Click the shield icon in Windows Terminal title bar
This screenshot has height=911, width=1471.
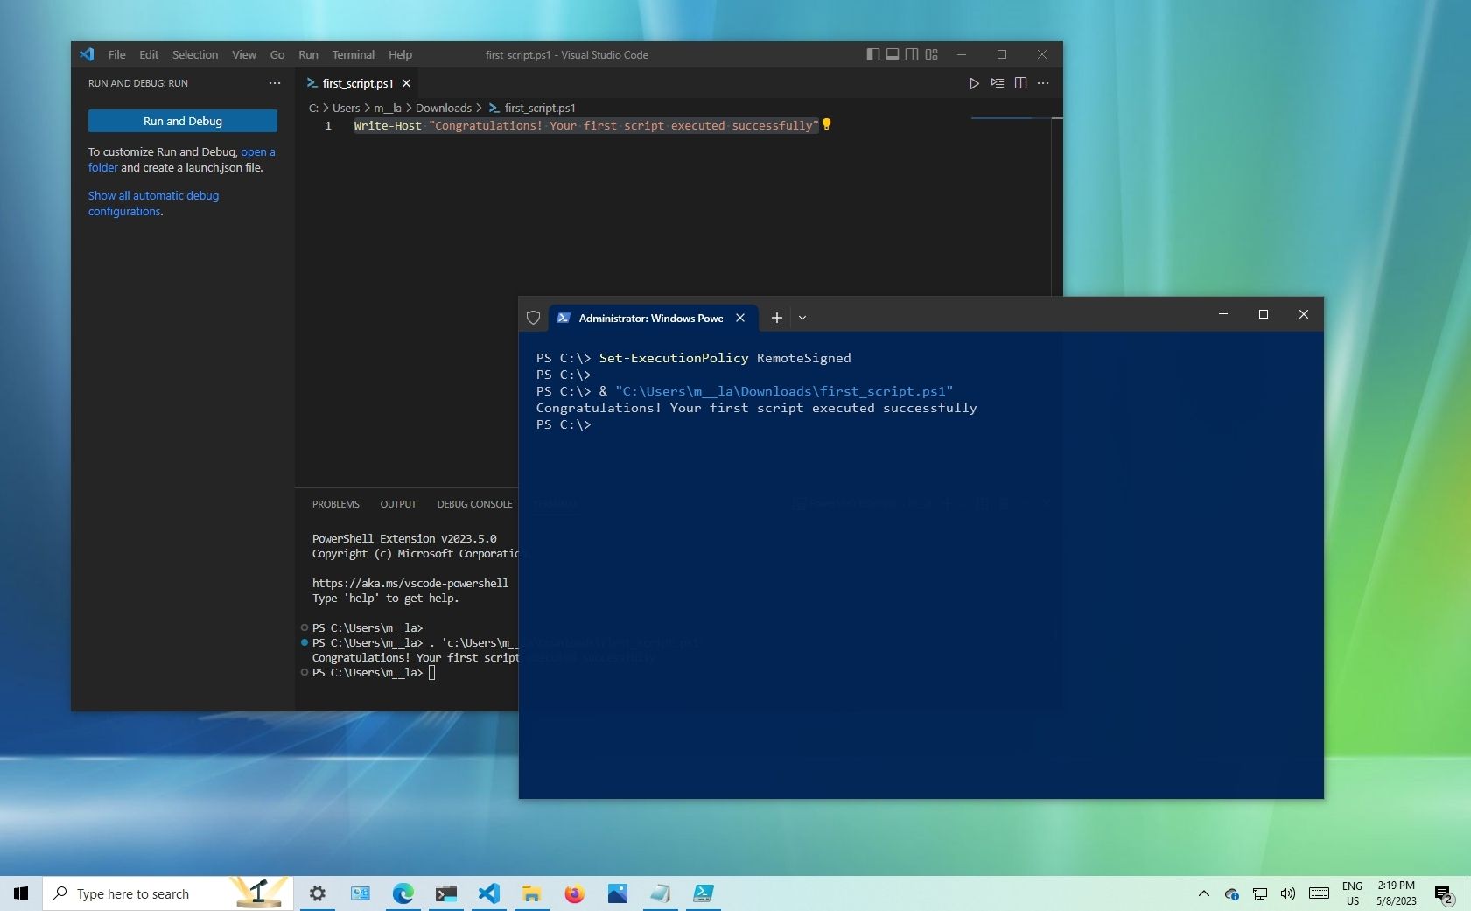point(533,318)
